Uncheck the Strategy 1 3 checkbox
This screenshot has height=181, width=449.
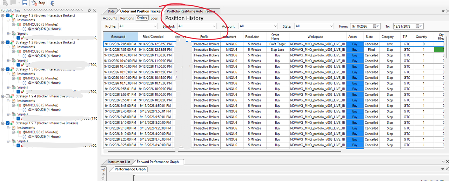pos(8,42)
